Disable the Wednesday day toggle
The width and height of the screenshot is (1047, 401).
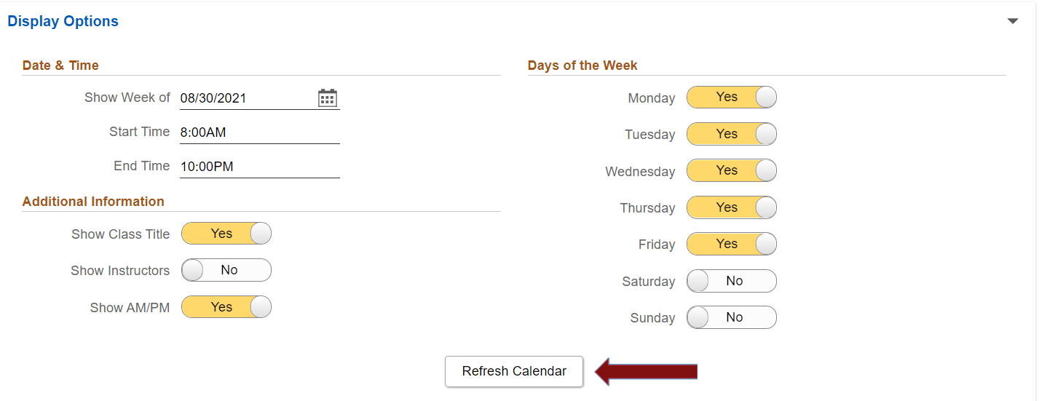731,171
